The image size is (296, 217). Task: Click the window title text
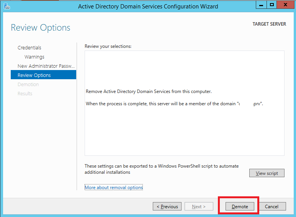click(148, 7)
